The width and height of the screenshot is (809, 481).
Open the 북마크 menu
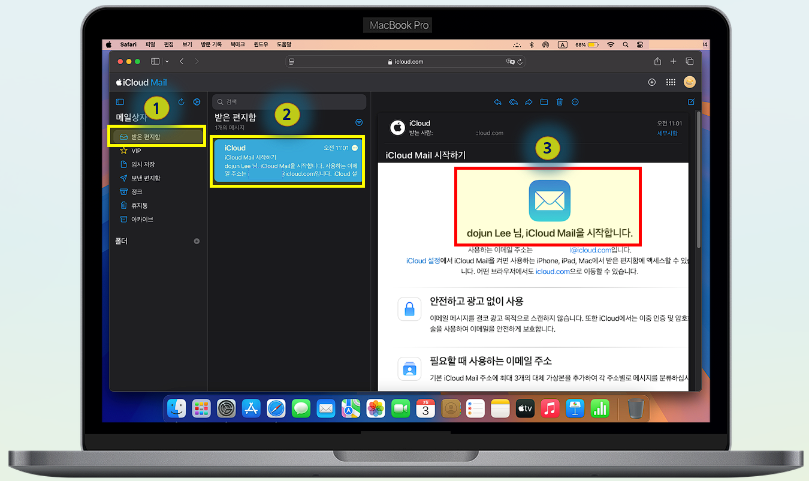pos(237,44)
